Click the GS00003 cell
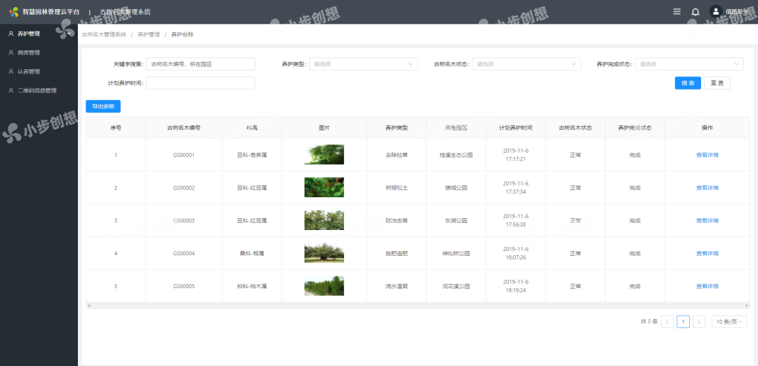The height and width of the screenshot is (366, 758). pos(184,221)
